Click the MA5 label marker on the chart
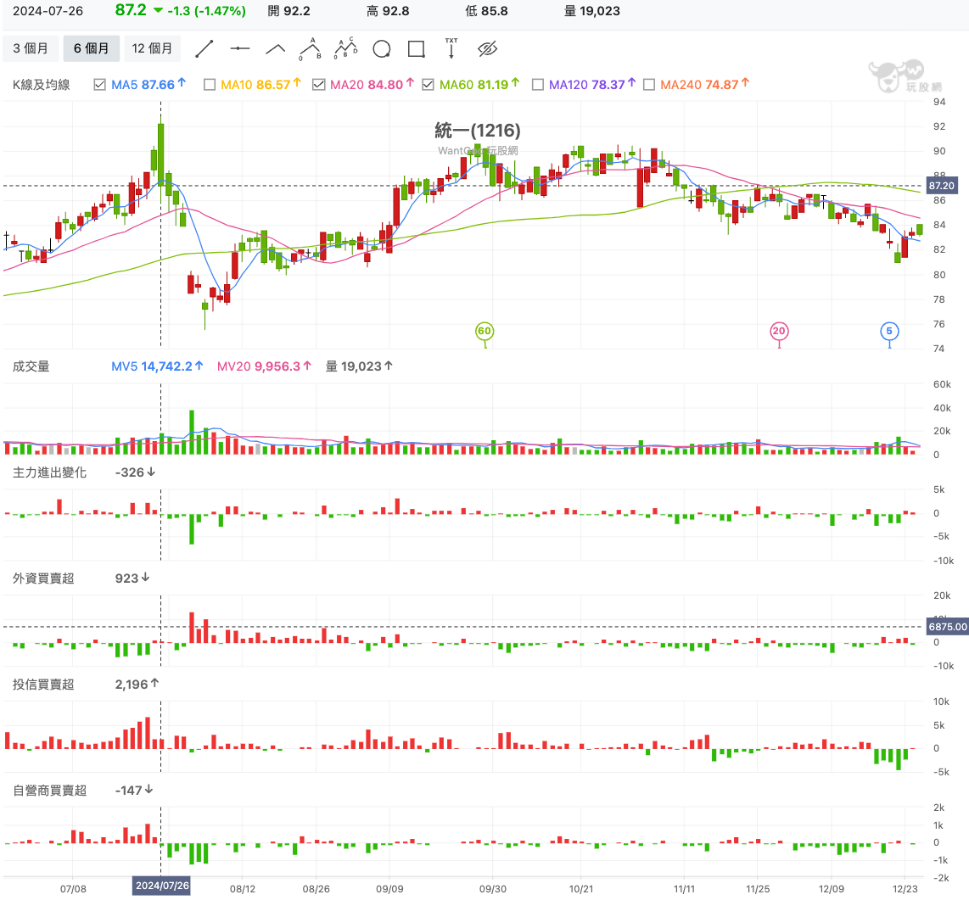 point(890,333)
